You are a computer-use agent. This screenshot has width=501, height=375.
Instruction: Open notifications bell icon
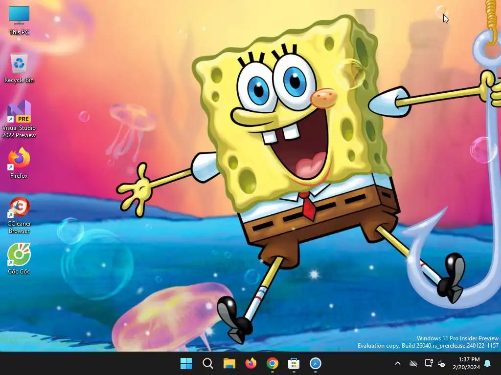tap(488, 363)
